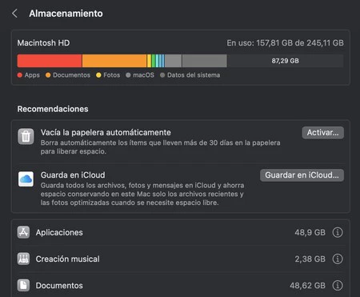
Task: Click the iCloud cloud icon
Action: (26, 179)
